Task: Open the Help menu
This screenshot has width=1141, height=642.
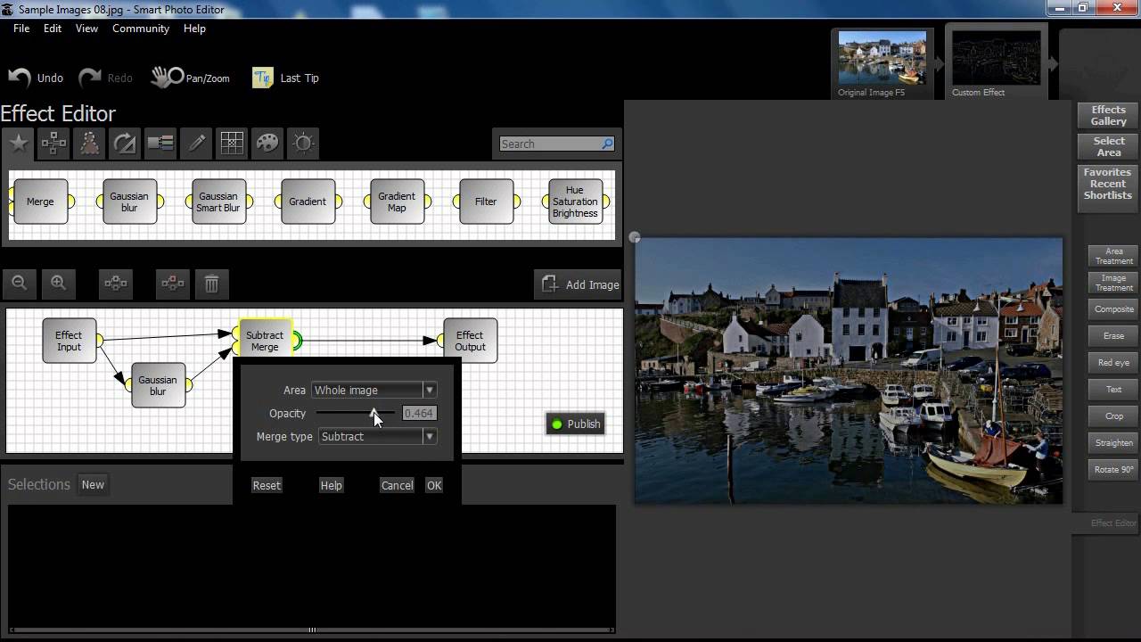Action: coord(194,29)
